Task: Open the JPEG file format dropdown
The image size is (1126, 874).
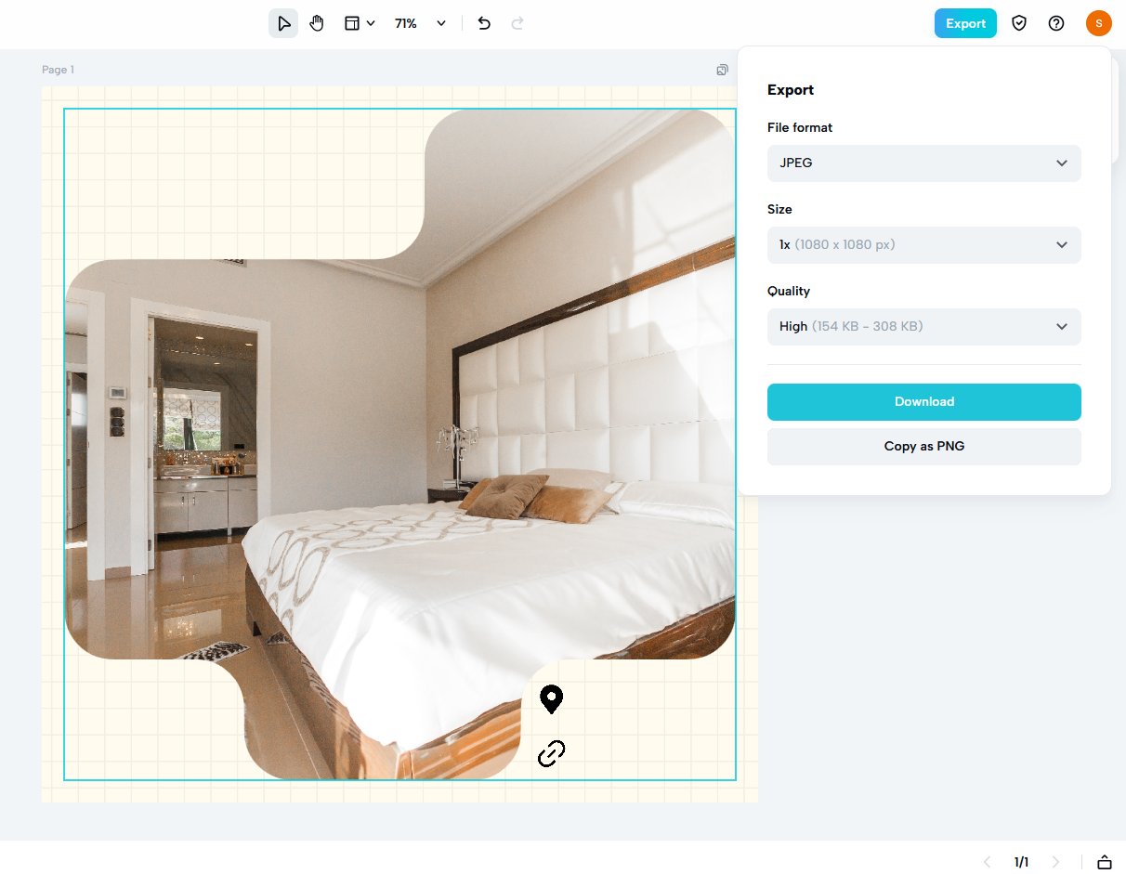Action: click(923, 163)
